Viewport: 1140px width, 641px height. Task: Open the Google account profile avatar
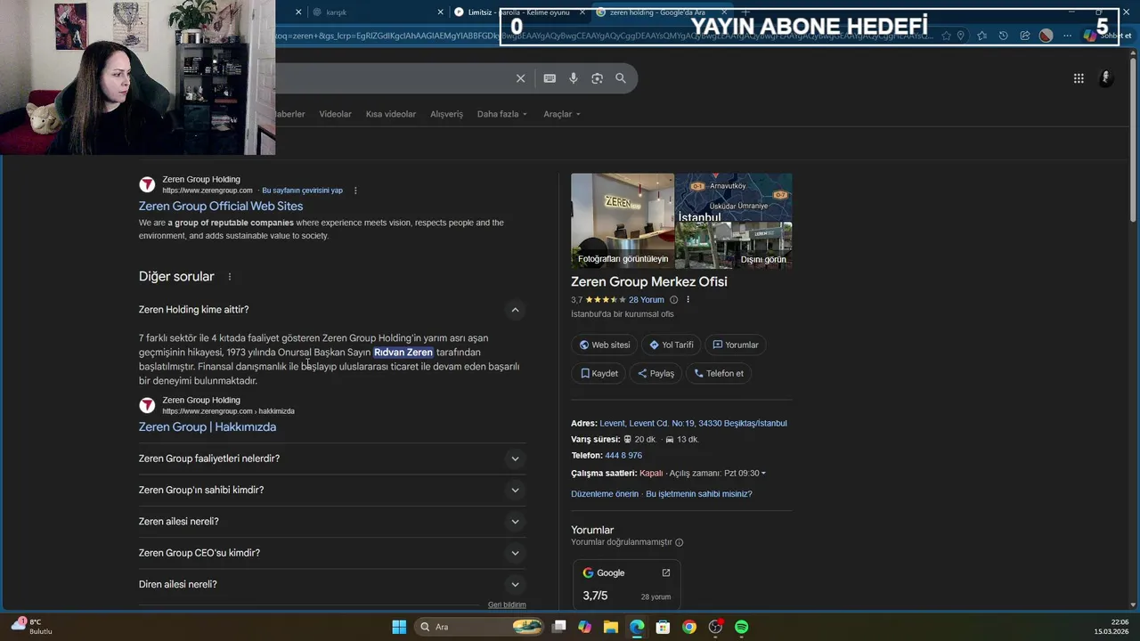[1105, 78]
